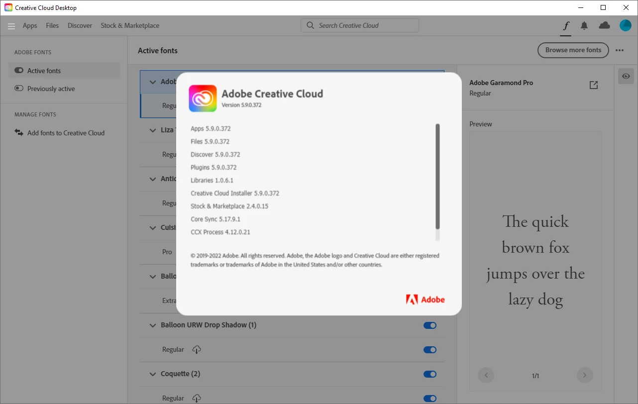The height and width of the screenshot is (404, 638).
Task: Click Plugins 5.9.0.372 version line
Action: click(213, 167)
